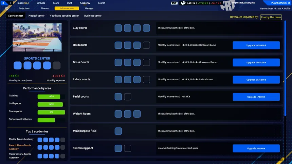Switch to the Finance tab
The width and height of the screenshot is (292, 164).
(45, 8)
